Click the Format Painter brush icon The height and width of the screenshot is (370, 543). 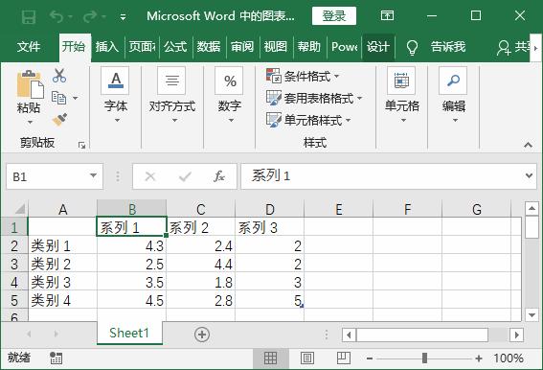(x=59, y=120)
